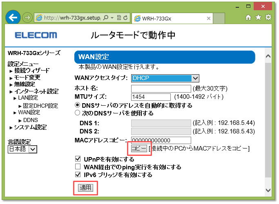Open DDNS submenu item
Screen dimensions: 279x204
(x=30, y=120)
